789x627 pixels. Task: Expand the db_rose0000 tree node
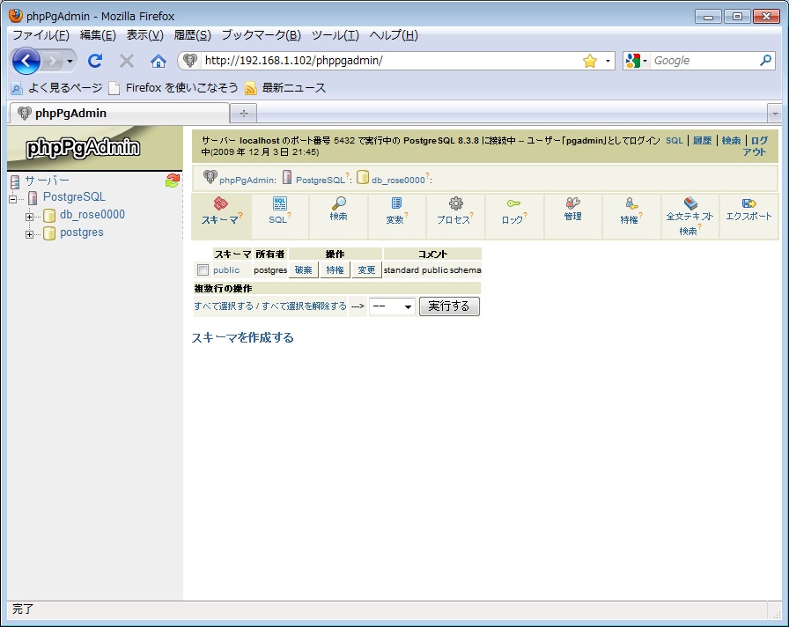[30, 217]
